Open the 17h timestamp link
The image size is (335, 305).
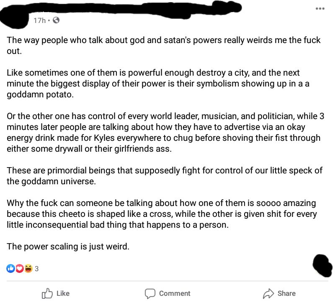pyautogui.click(x=39, y=20)
